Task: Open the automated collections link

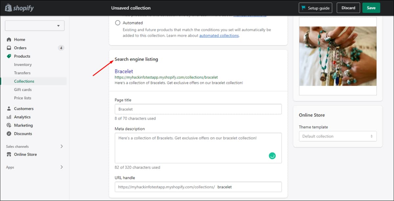Action: point(219,35)
